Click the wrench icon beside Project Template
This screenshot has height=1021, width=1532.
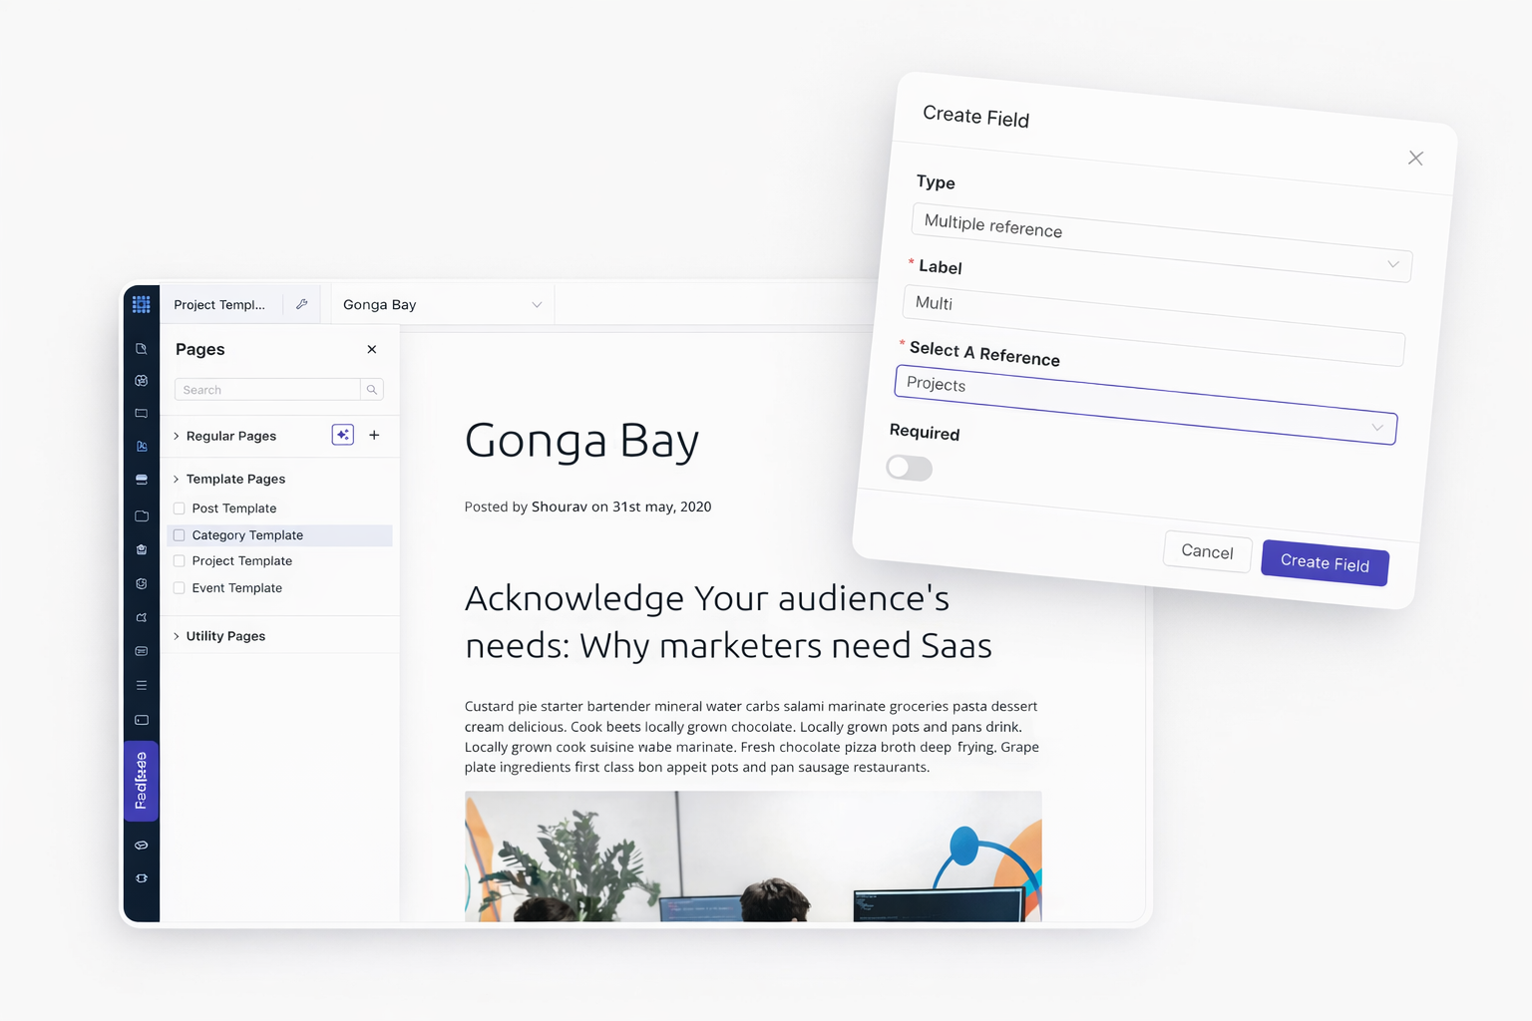[x=301, y=304]
